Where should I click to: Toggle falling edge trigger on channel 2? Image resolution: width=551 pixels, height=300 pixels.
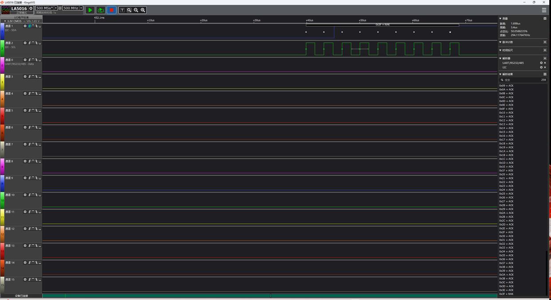(36, 43)
